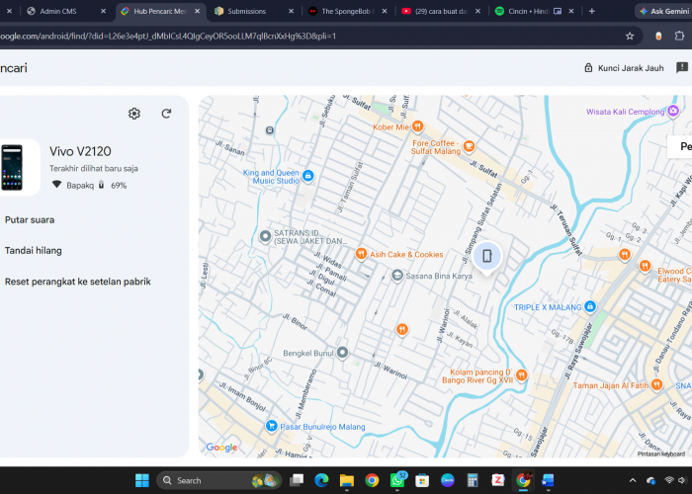Switch to The SpongeBob tab
Image resolution: width=692 pixels, height=494 pixels.
point(348,11)
